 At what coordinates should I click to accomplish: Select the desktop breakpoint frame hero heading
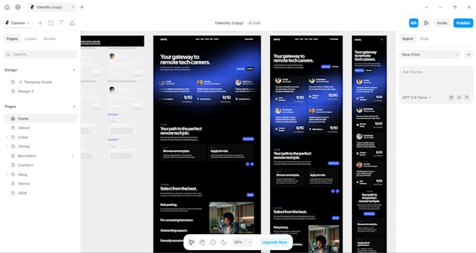pyautogui.click(x=185, y=60)
